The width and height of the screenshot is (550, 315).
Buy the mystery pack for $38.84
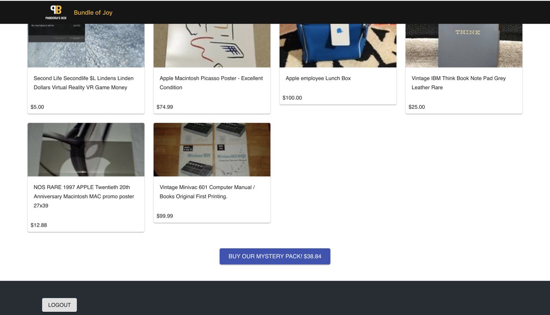pyautogui.click(x=275, y=256)
